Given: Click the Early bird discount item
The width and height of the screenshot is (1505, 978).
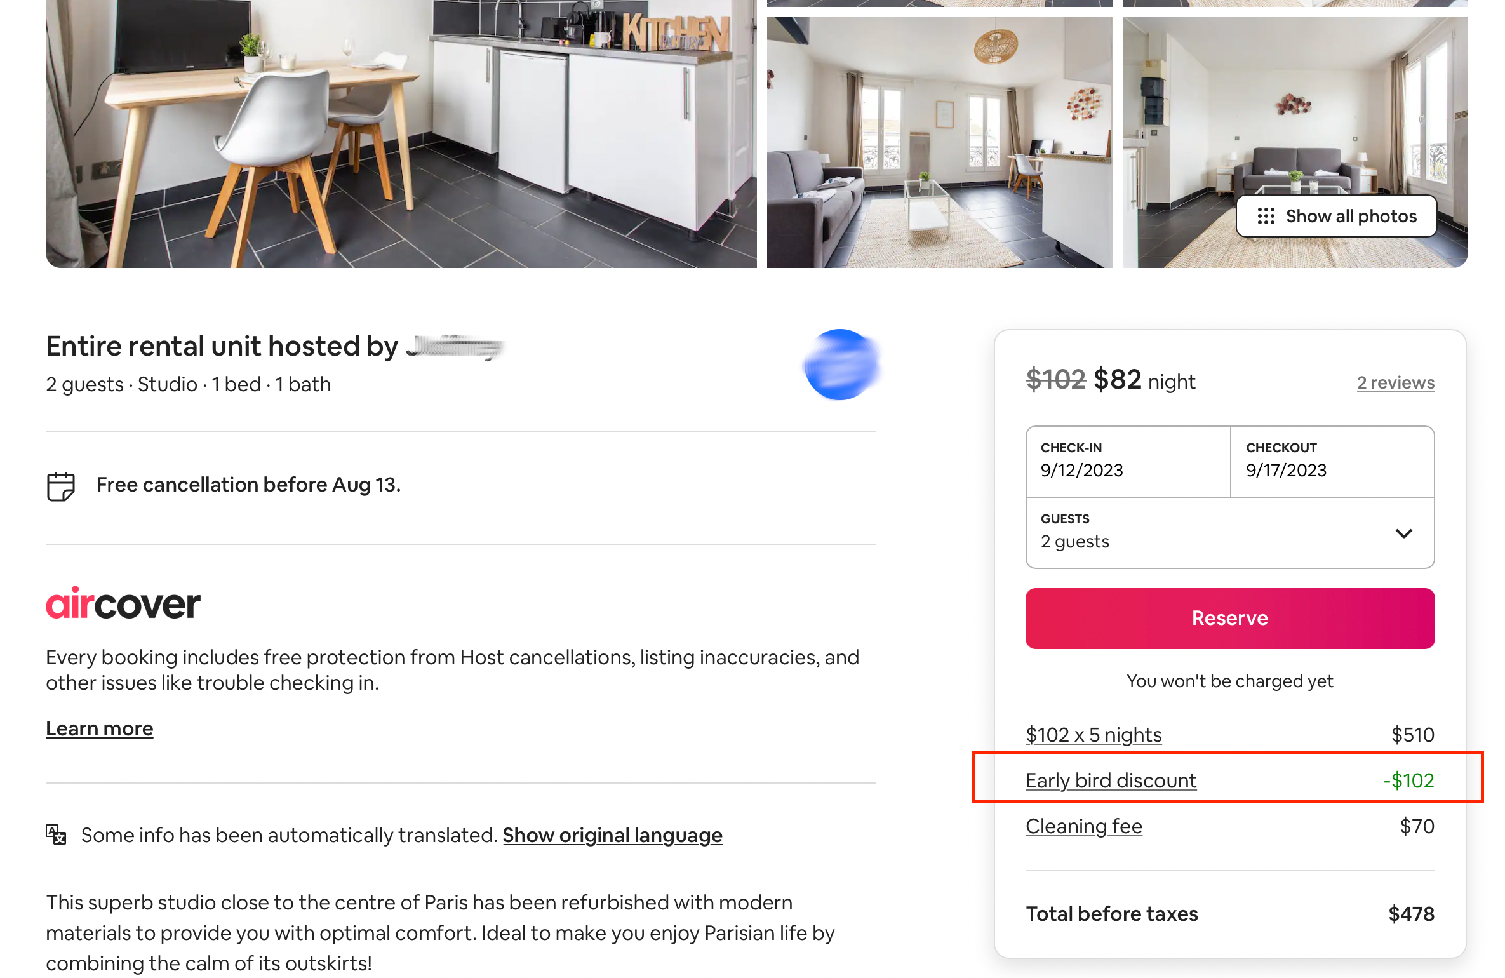Looking at the screenshot, I should pyautogui.click(x=1110, y=780).
